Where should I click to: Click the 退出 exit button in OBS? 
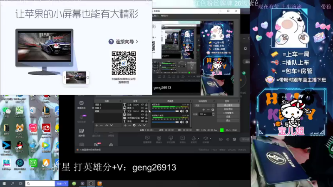click(228, 121)
